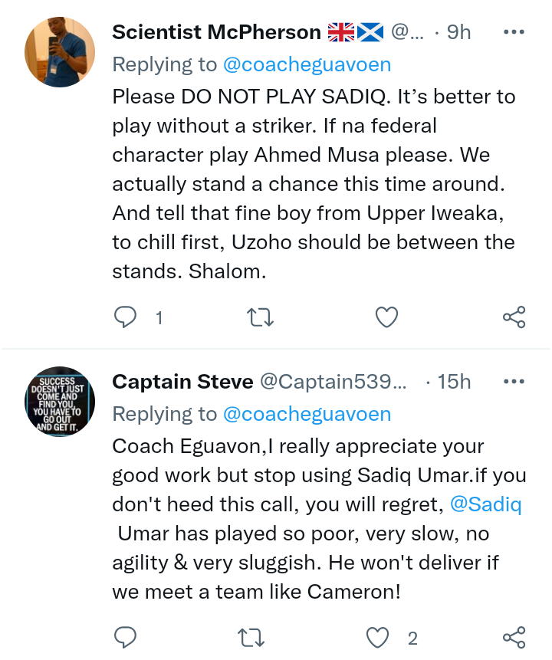
Task: Click the @Sadiq mention link
Action: (487, 506)
